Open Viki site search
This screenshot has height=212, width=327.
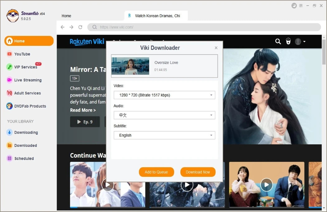(x=278, y=41)
